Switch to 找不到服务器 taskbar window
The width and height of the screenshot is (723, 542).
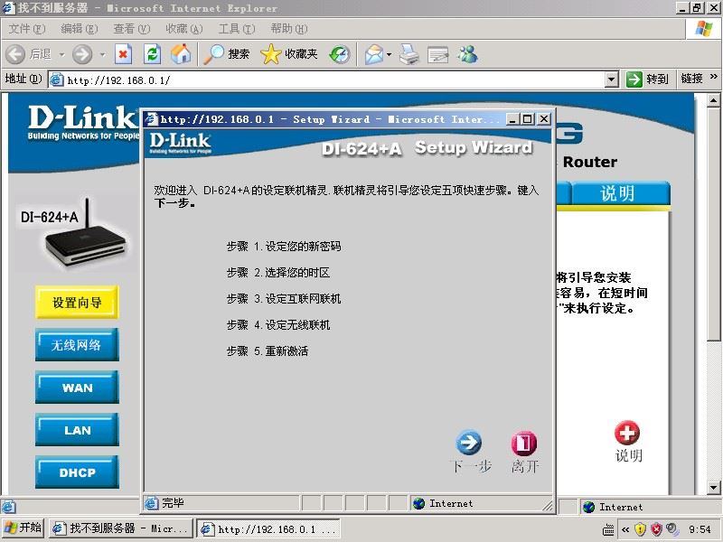click(x=122, y=528)
